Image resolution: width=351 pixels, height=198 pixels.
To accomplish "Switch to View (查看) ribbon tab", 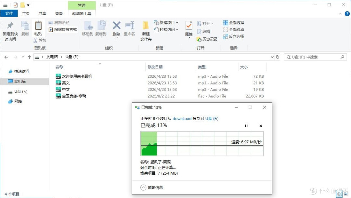I will 59,13.
